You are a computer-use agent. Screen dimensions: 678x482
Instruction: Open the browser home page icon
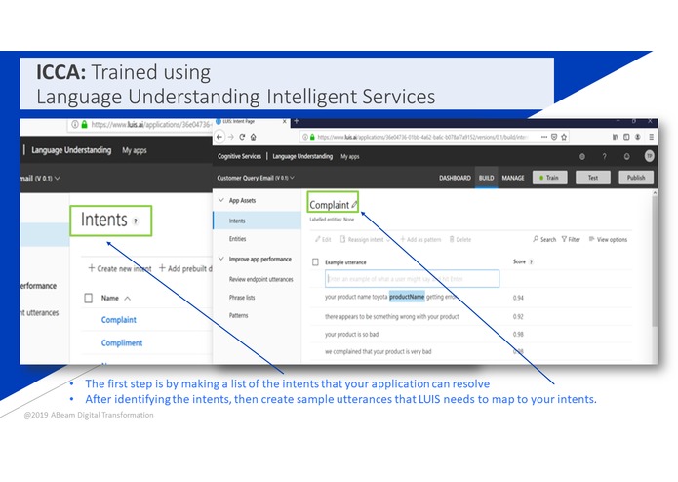[x=254, y=137]
